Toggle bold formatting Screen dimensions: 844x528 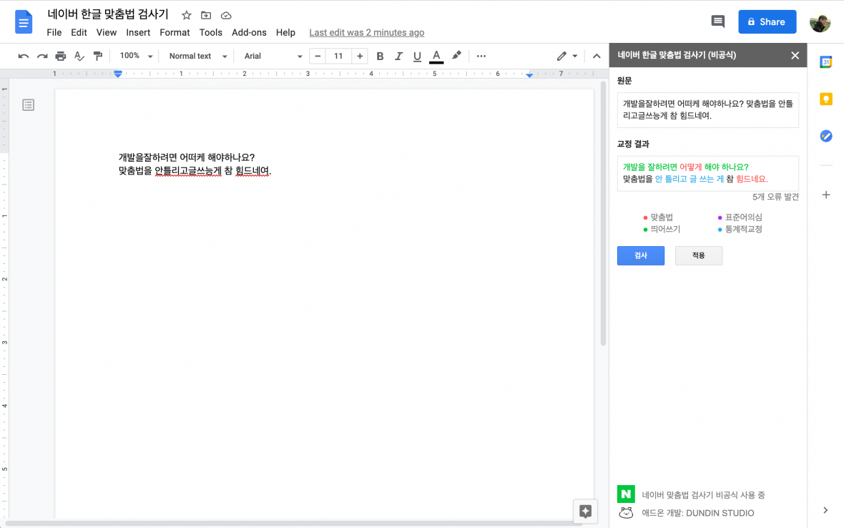(x=380, y=56)
